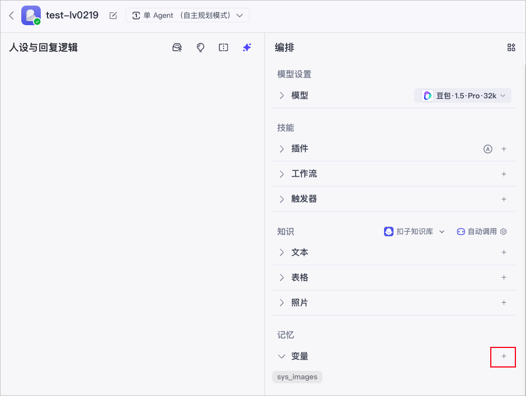Click the 记忆 section label
Screen dimensions: 526x396
click(286, 335)
